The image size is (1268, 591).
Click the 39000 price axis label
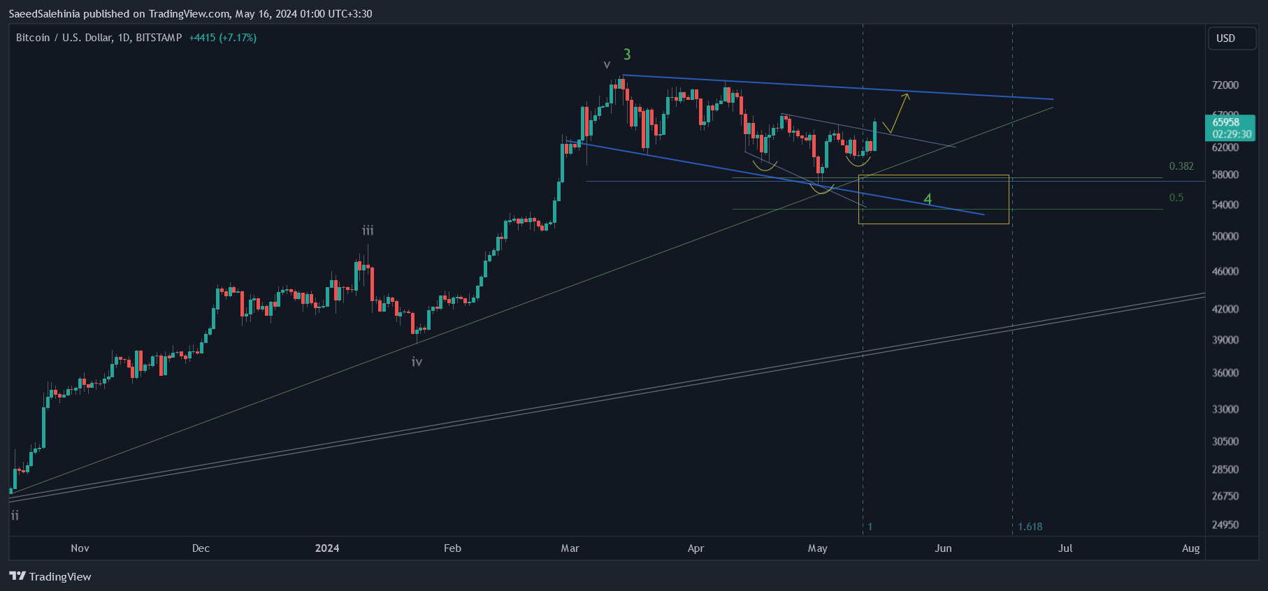[x=1225, y=340]
